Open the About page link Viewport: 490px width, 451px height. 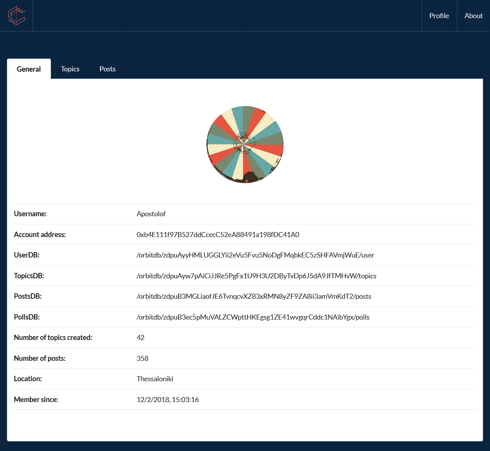point(473,16)
